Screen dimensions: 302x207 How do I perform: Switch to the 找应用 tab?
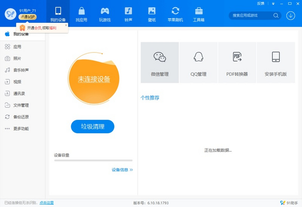(82, 14)
